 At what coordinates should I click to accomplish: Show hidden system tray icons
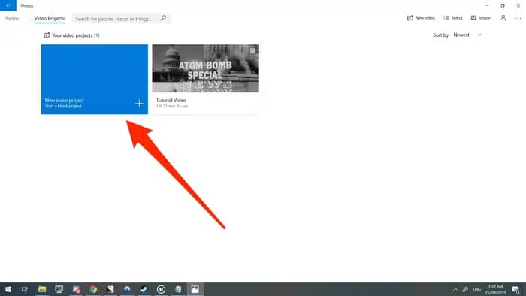coord(455,290)
